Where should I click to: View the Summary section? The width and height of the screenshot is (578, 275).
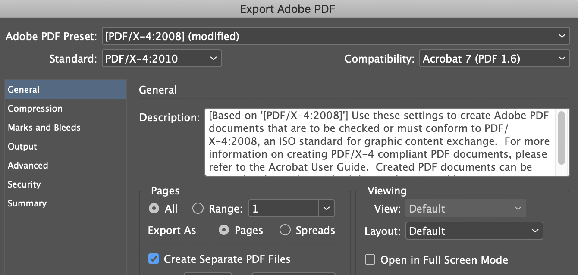coord(27,203)
